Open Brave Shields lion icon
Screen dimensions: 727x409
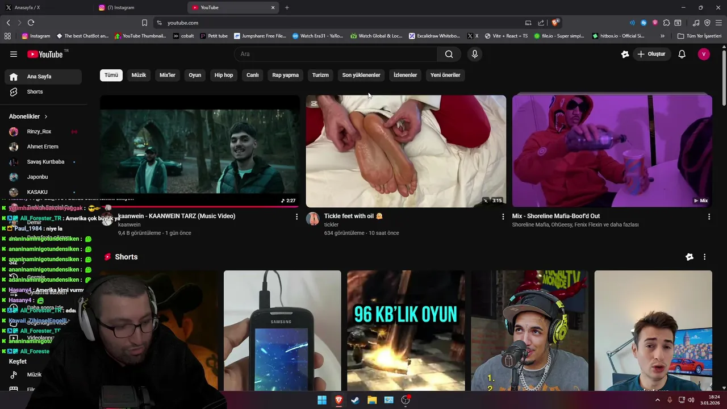click(x=555, y=23)
